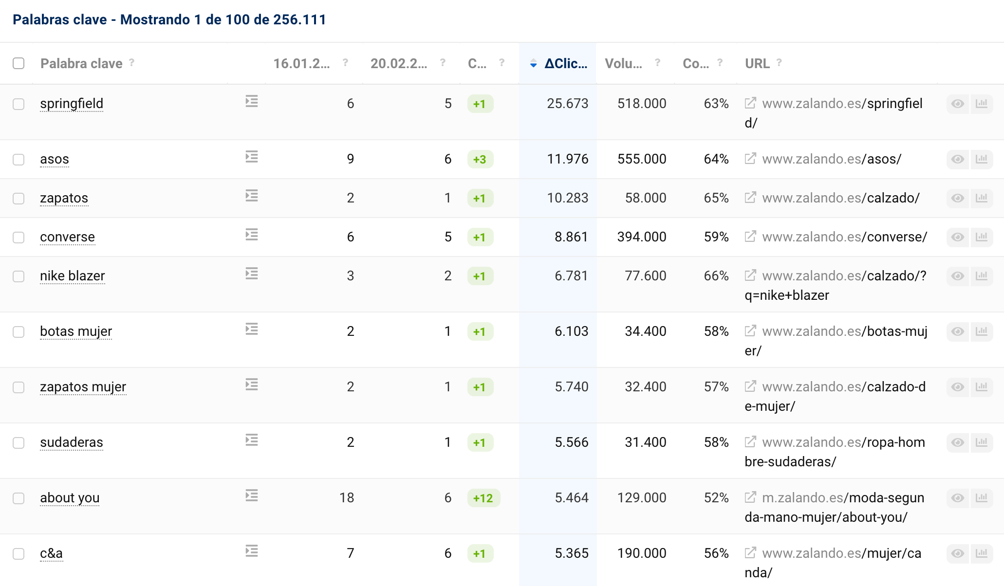This screenshot has width=1004, height=586.
Task: Show help tooltip for URL column
Action: pos(779,62)
